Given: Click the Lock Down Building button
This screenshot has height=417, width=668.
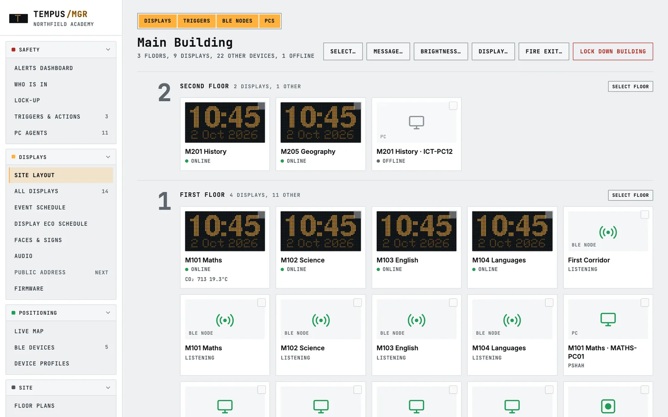Looking at the screenshot, I should pyautogui.click(x=612, y=51).
